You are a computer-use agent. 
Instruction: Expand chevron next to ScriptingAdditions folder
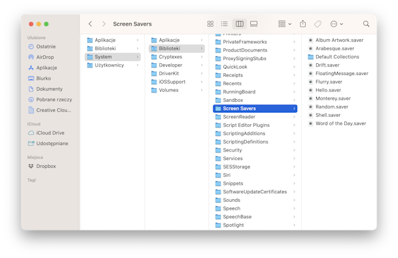294,134
